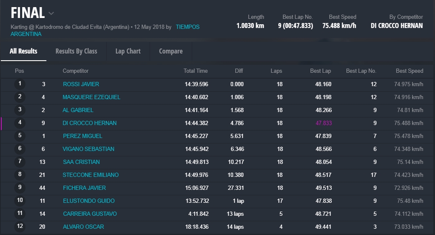Open DI CROCCO HERNAN in results table

(x=90, y=123)
